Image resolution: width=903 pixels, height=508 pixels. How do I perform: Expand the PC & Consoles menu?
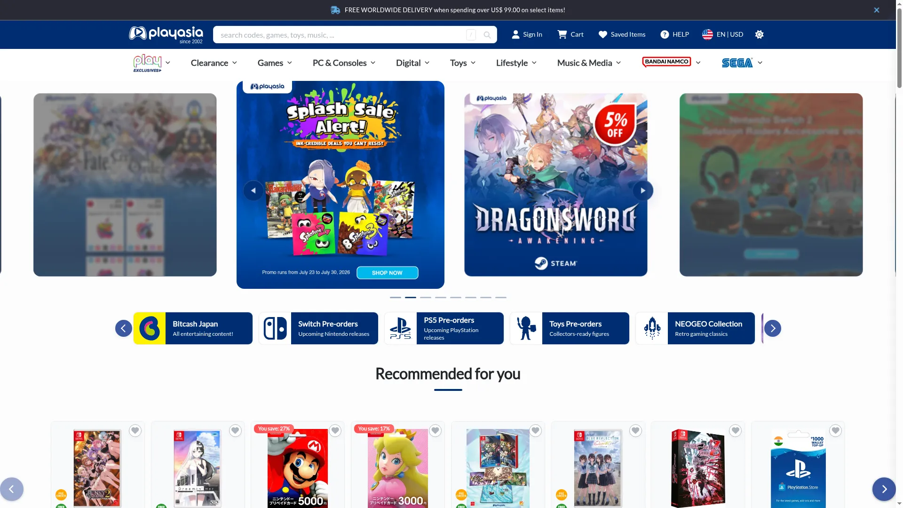point(344,63)
